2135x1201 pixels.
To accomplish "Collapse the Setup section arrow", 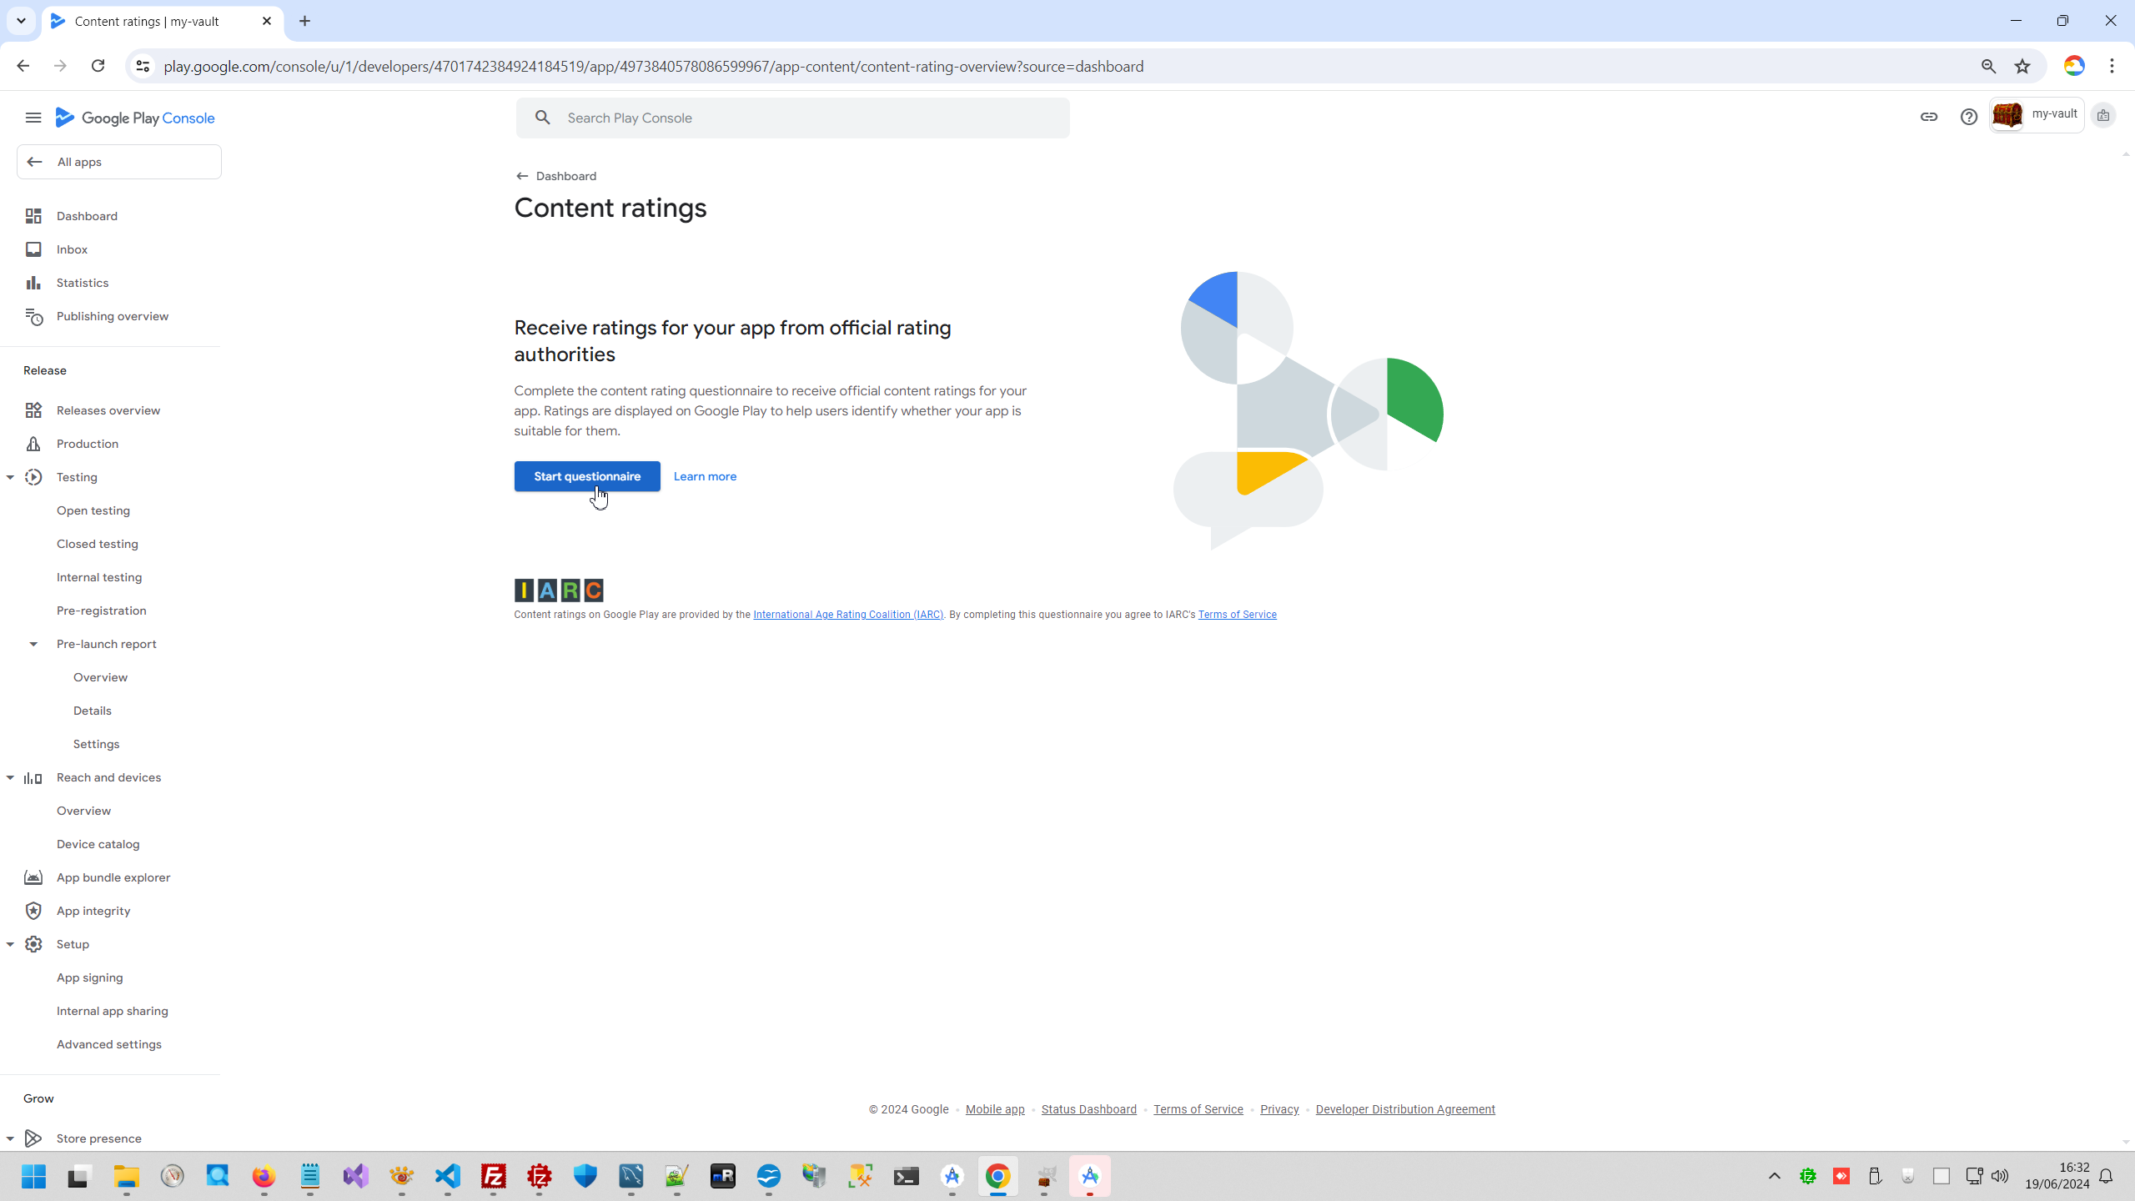I will pos(10,944).
